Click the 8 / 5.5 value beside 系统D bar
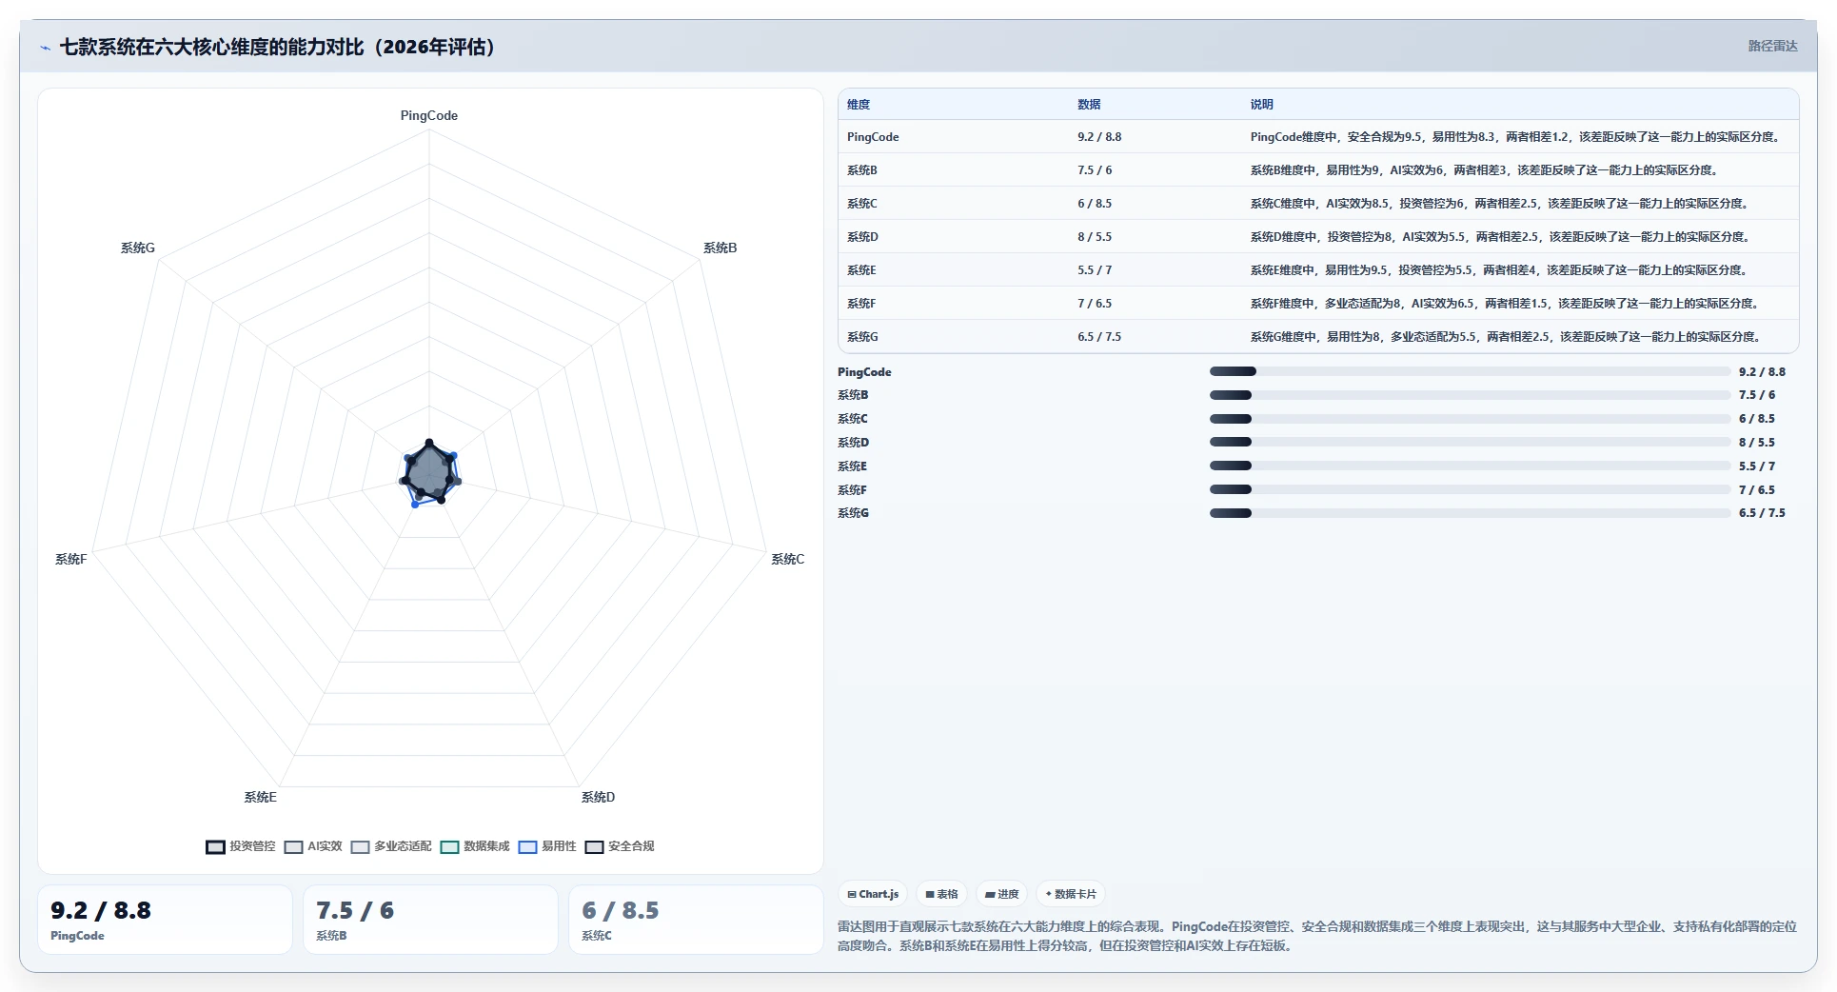 point(1756,442)
